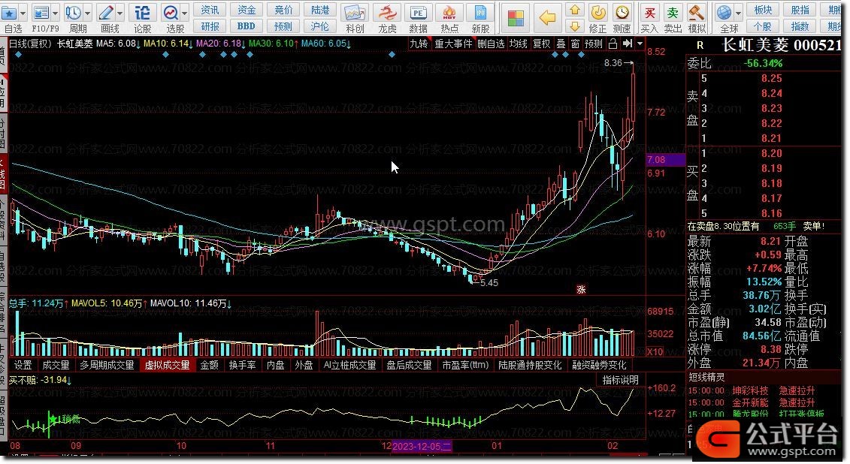Open the 资金 capital flow button
The height and width of the screenshot is (464, 850).
coord(246,10)
